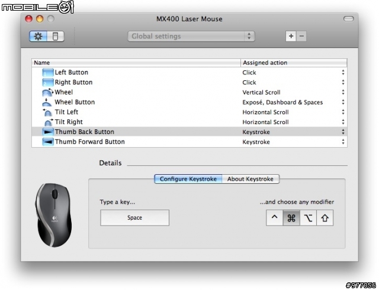Open the Global settings dropdown
The width and height of the screenshot is (379, 290).
pos(191,36)
